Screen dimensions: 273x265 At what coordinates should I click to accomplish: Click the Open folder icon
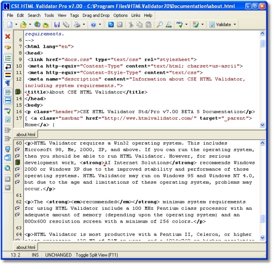coord(23,25)
